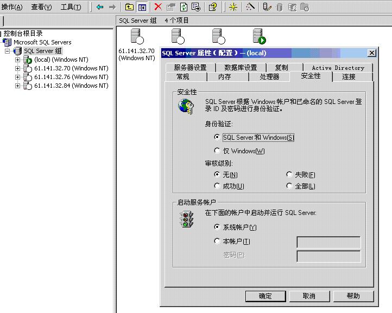The width and height of the screenshot is (392, 313).
Task: Switch to the 服务器设置 tab
Action: 190,68
